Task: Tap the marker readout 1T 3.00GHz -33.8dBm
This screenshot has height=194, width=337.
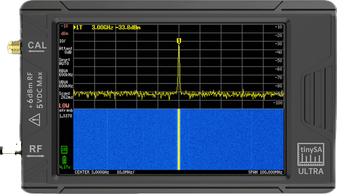Action: click(x=107, y=27)
